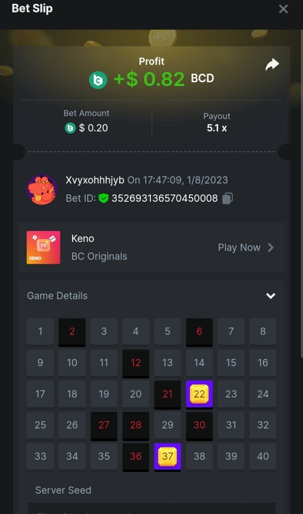Click the green verified shield icon
Screen dimensions: 303x514
[x=103, y=198]
